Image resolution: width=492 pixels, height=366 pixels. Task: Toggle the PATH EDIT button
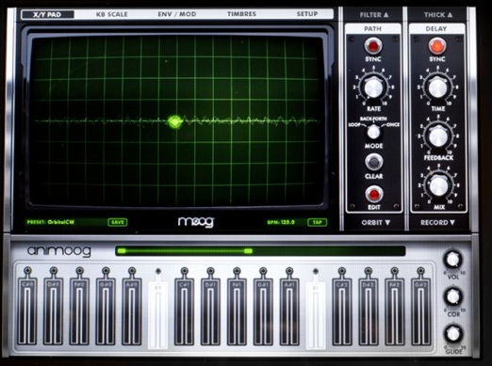(374, 195)
